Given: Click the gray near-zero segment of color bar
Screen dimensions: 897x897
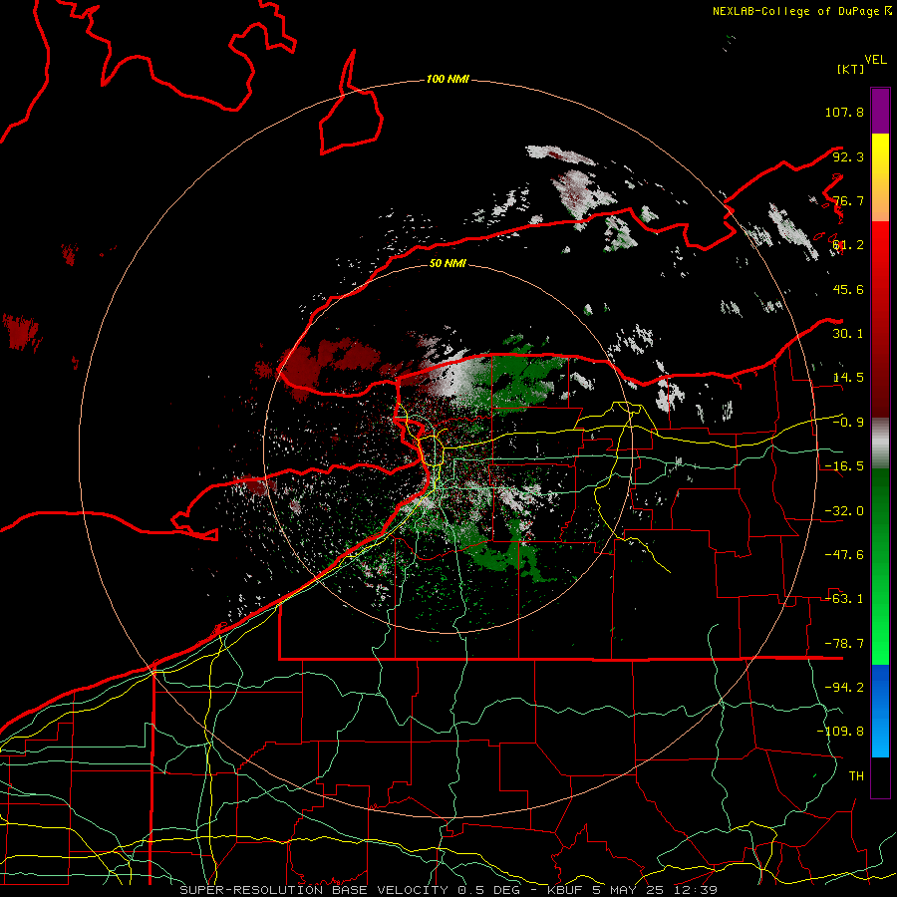Looking at the screenshot, I should coord(880,444).
